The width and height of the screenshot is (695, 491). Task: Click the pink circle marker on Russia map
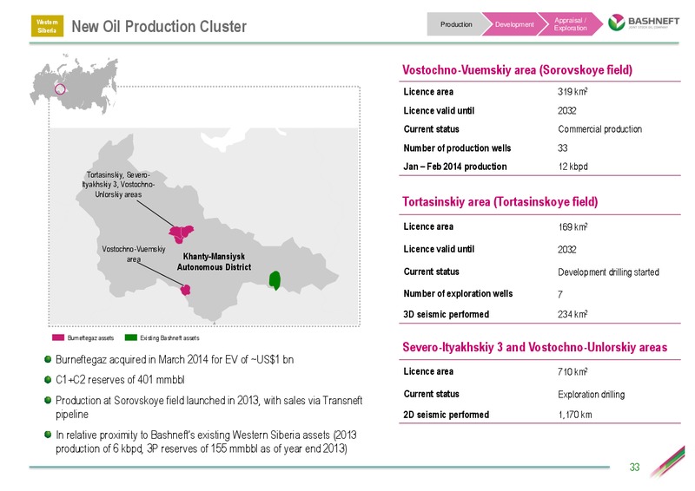tap(60, 89)
